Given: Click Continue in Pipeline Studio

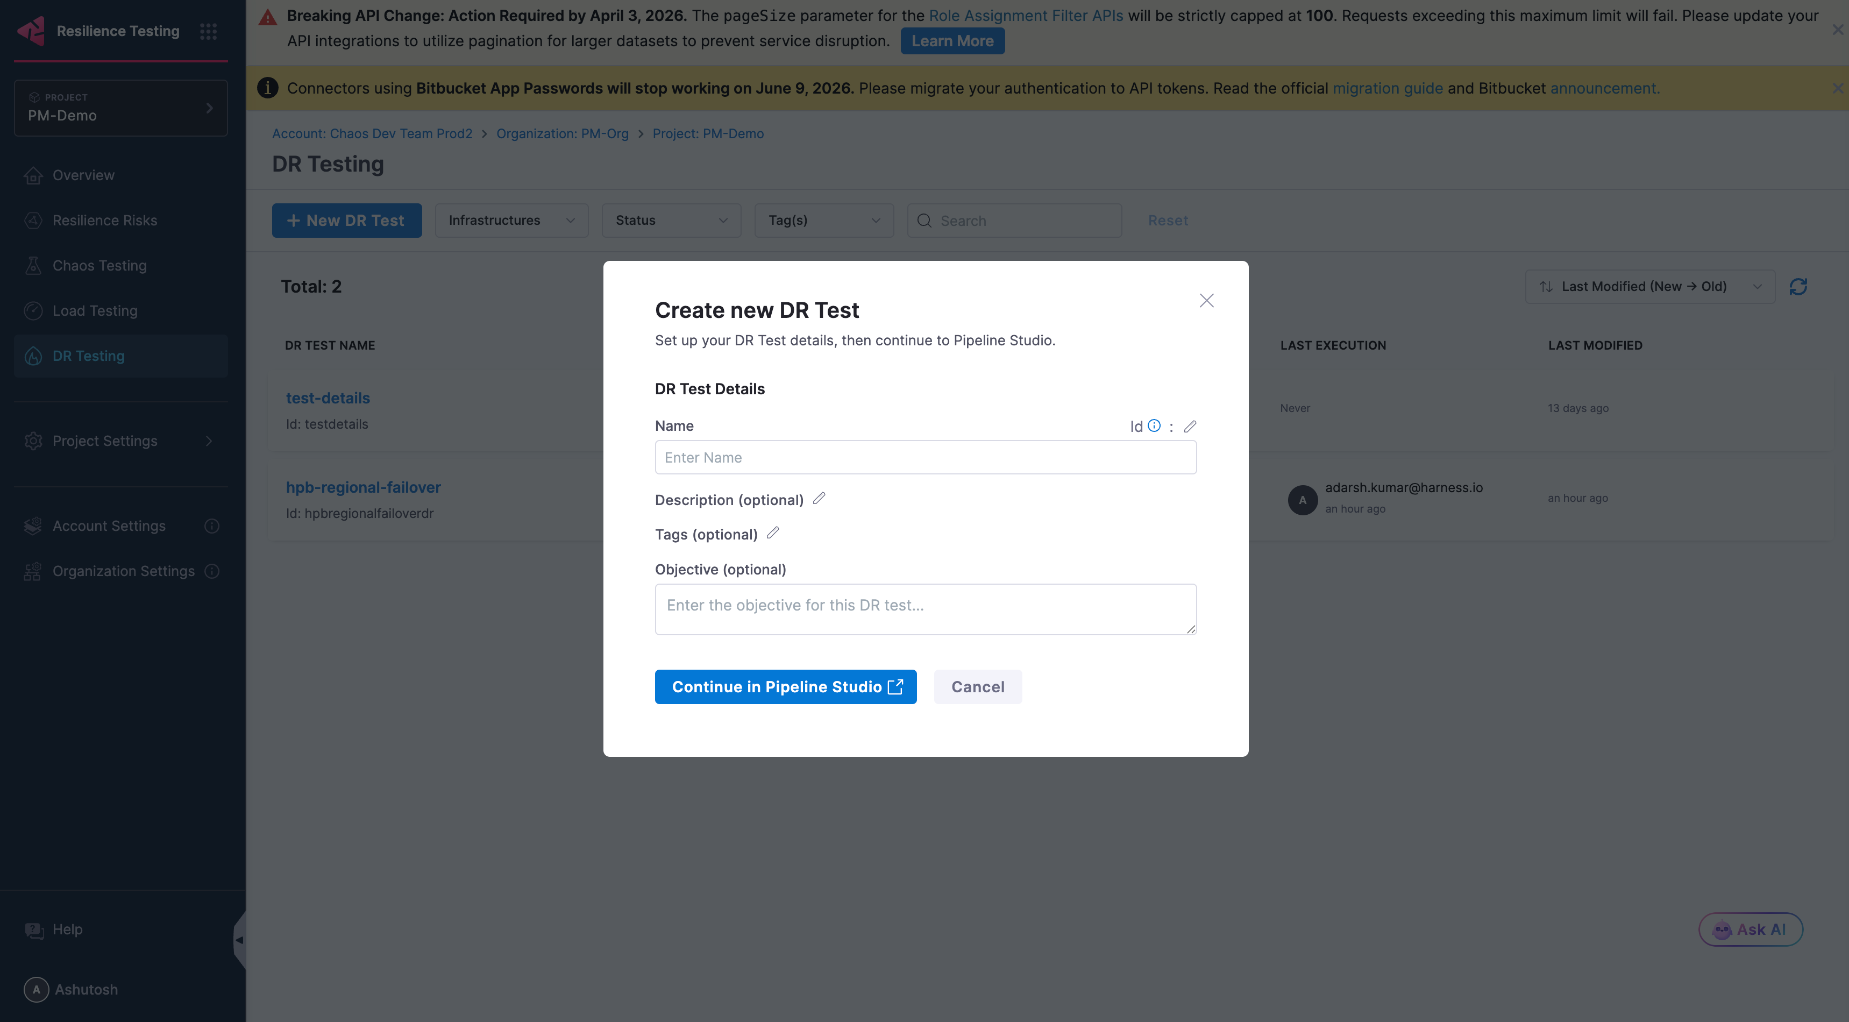Looking at the screenshot, I should coord(785,686).
